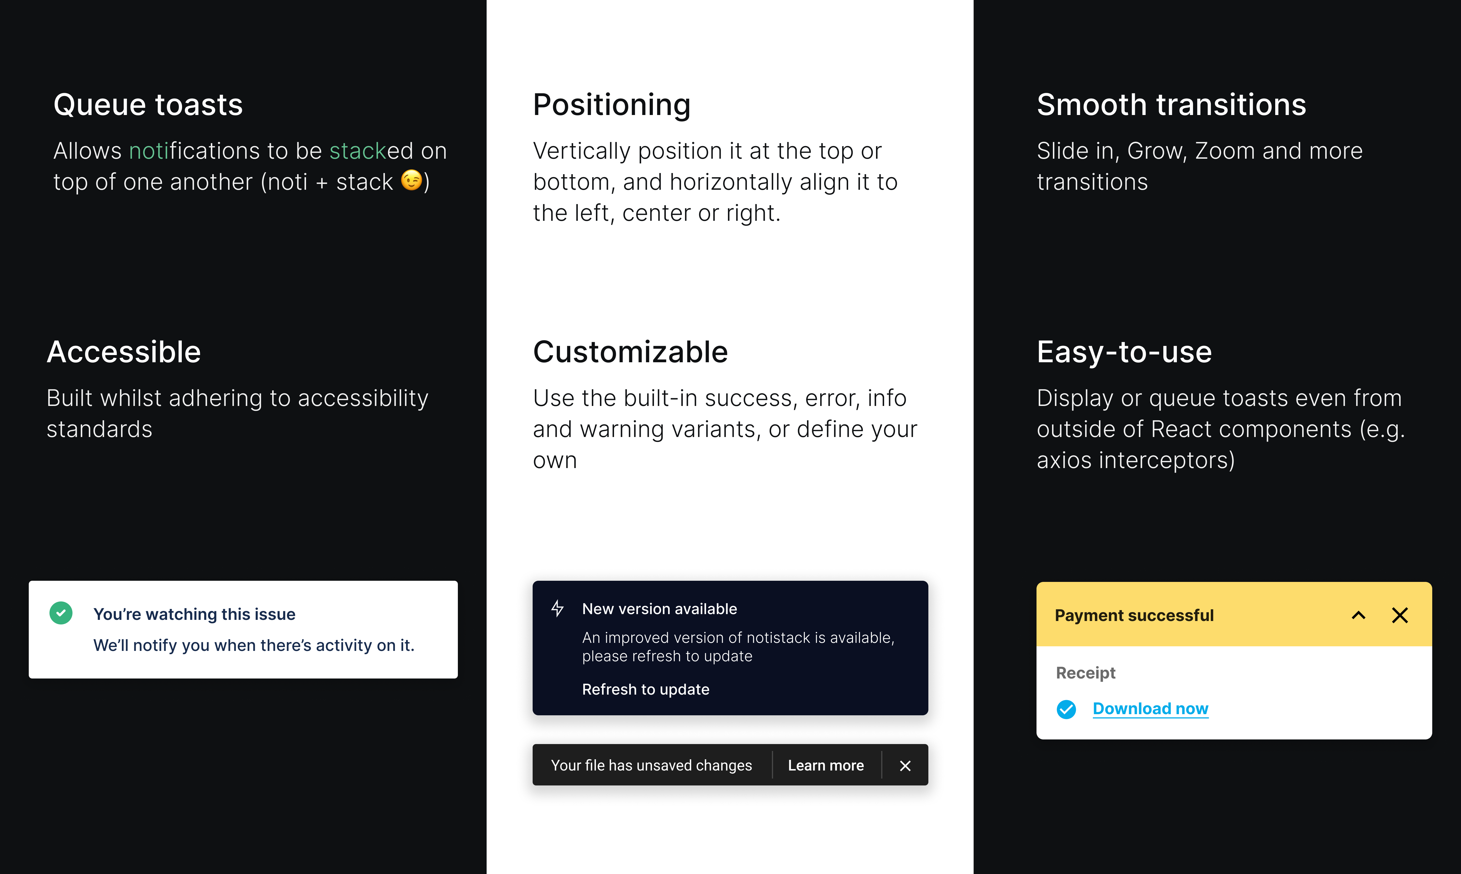Click Refresh to update action
This screenshot has height=874, width=1461.
646,689
